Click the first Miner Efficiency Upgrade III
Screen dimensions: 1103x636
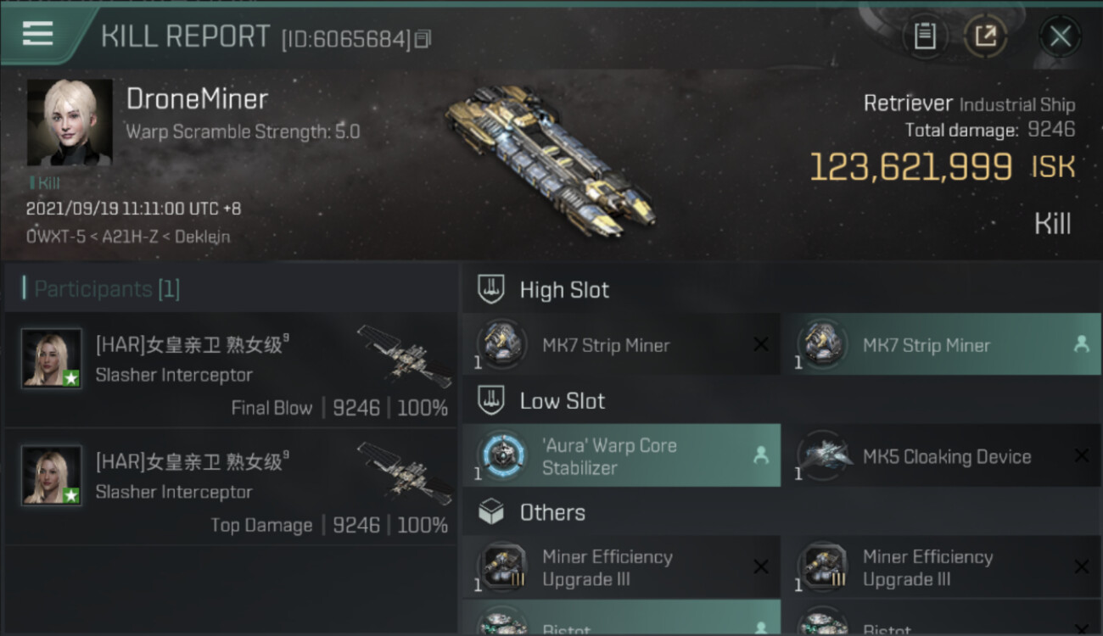pos(621,567)
